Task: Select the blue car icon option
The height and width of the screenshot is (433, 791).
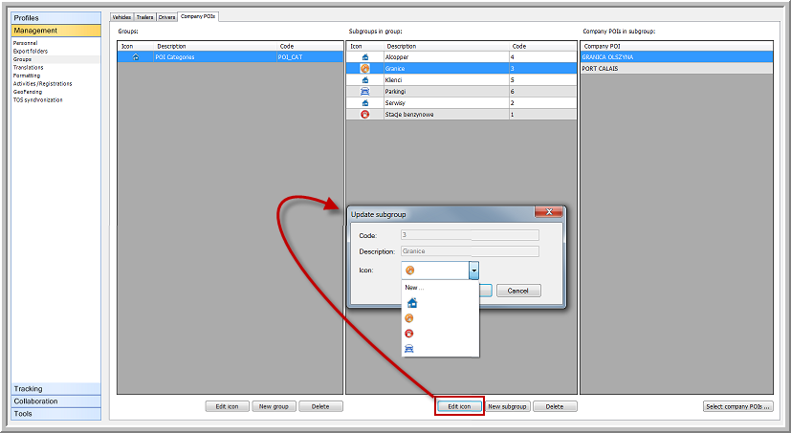Action: 411,349
